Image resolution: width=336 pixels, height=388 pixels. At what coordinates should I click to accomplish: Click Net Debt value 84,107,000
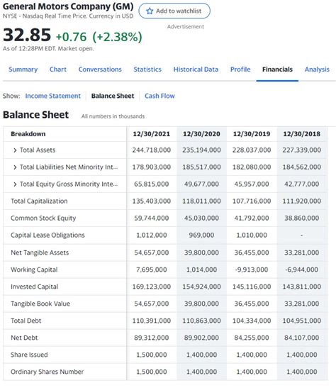pyautogui.click(x=302, y=338)
